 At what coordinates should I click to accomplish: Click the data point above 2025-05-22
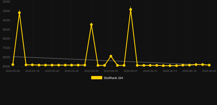(x=52, y=65)
